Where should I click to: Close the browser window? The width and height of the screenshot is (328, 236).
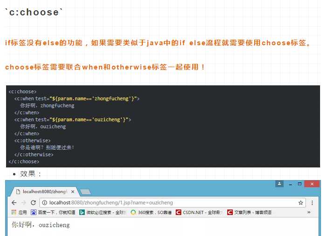point(312,184)
